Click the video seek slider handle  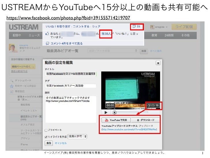(x=114, y=112)
